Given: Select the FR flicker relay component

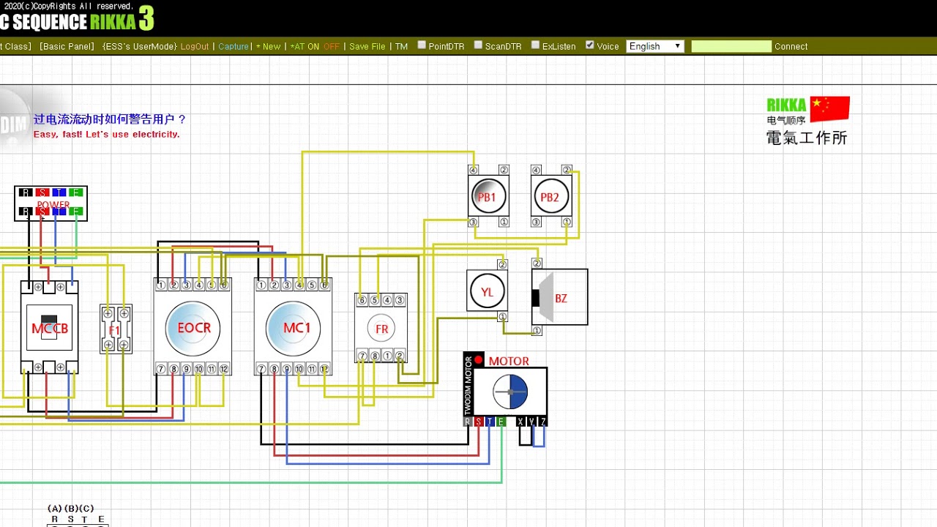Looking at the screenshot, I should coord(381,329).
